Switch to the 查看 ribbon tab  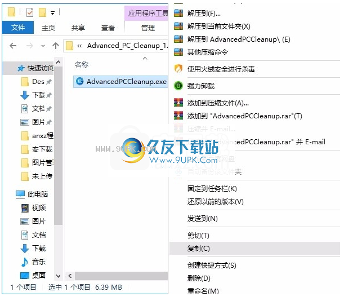[x=108, y=28]
